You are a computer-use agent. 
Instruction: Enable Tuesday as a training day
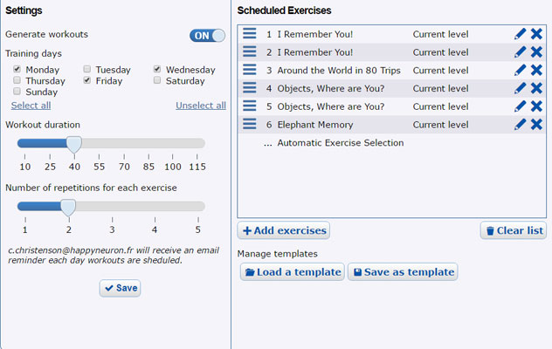(x=87, y=69)
